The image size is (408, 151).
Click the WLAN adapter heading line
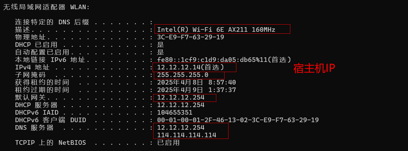[x=46, y=7]
